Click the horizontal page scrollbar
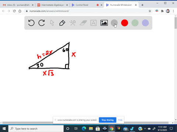This screenshot has height=132, width=177. coord(85,123)
